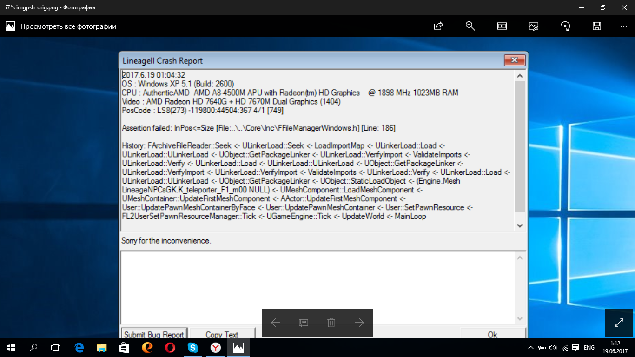
Task: Expand photo to full screen
Action: tap(619, 323)
